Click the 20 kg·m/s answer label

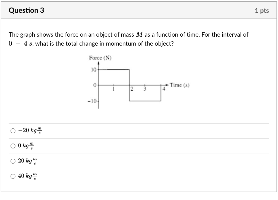click(27, 161)
